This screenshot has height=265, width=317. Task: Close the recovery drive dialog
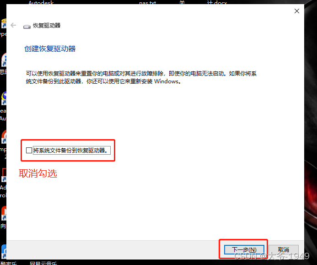(x=296, y=11)
